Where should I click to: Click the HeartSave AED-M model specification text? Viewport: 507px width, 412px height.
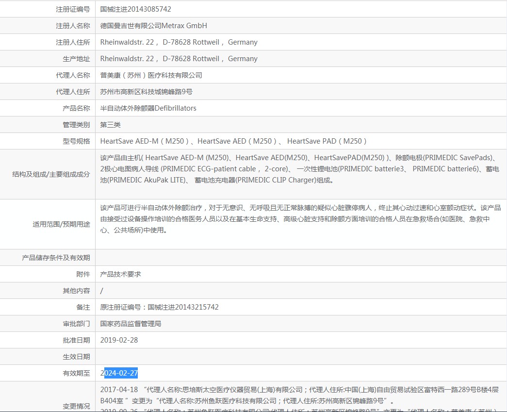click(x=233, y=141)
